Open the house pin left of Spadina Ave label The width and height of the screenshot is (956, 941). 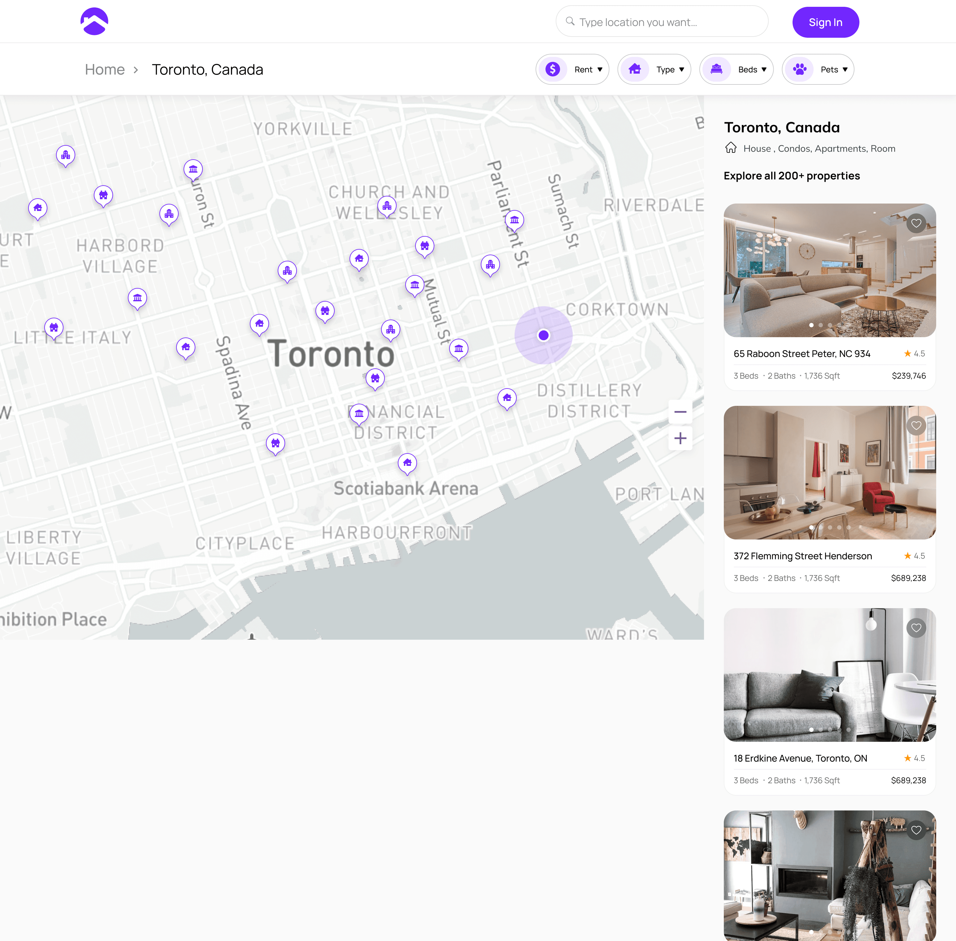(185, 348)
